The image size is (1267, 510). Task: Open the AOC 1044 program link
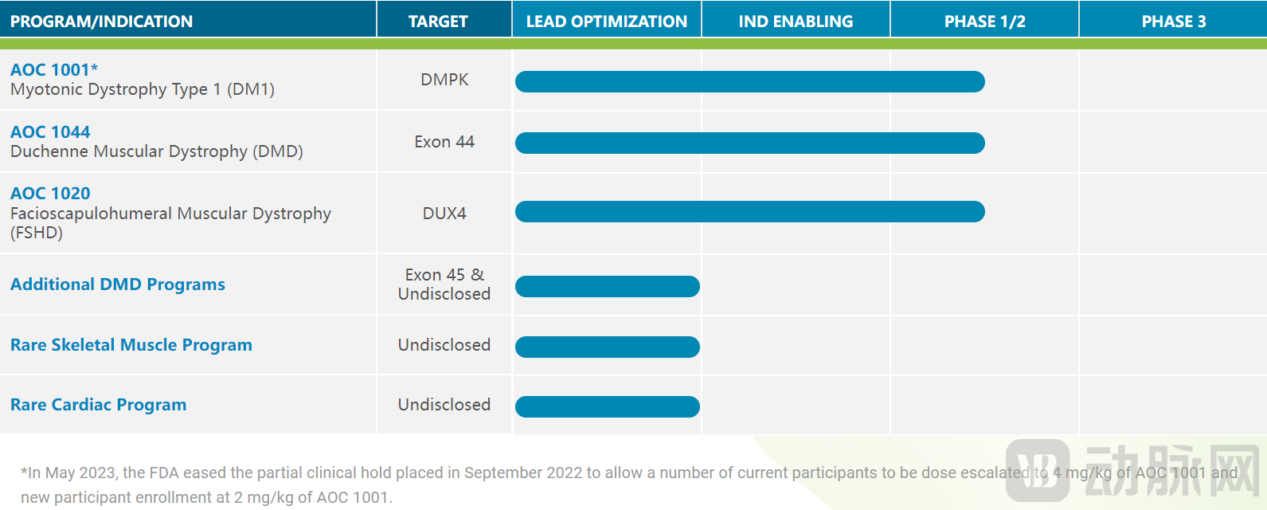(50, 132)
